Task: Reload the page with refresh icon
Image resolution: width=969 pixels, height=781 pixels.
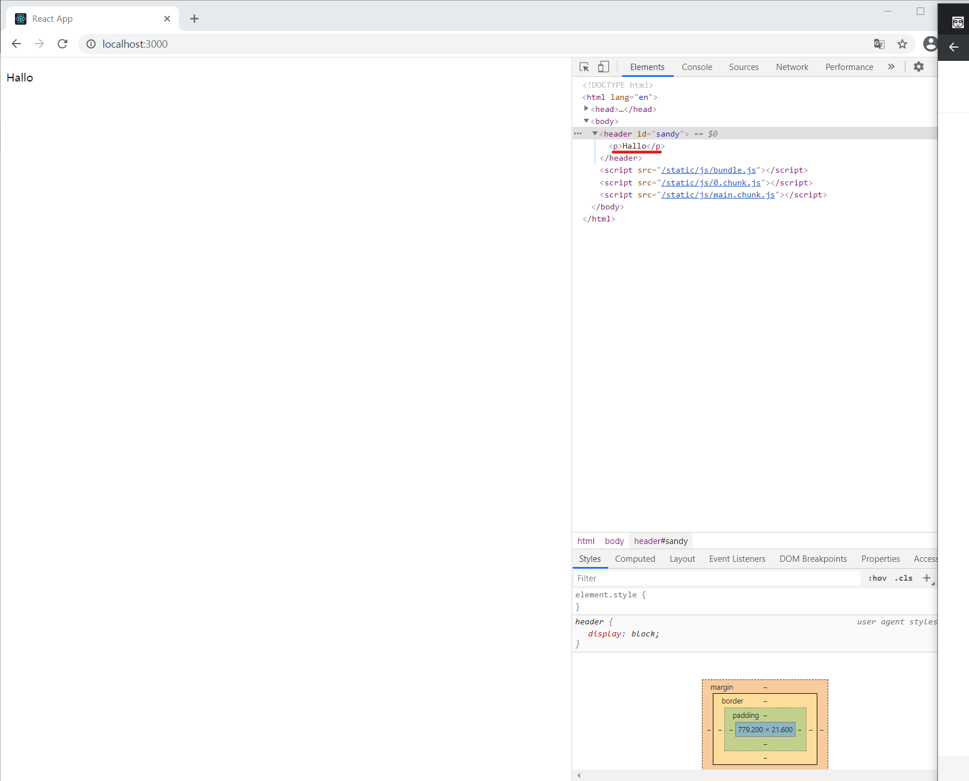Action: pos(63,44)
